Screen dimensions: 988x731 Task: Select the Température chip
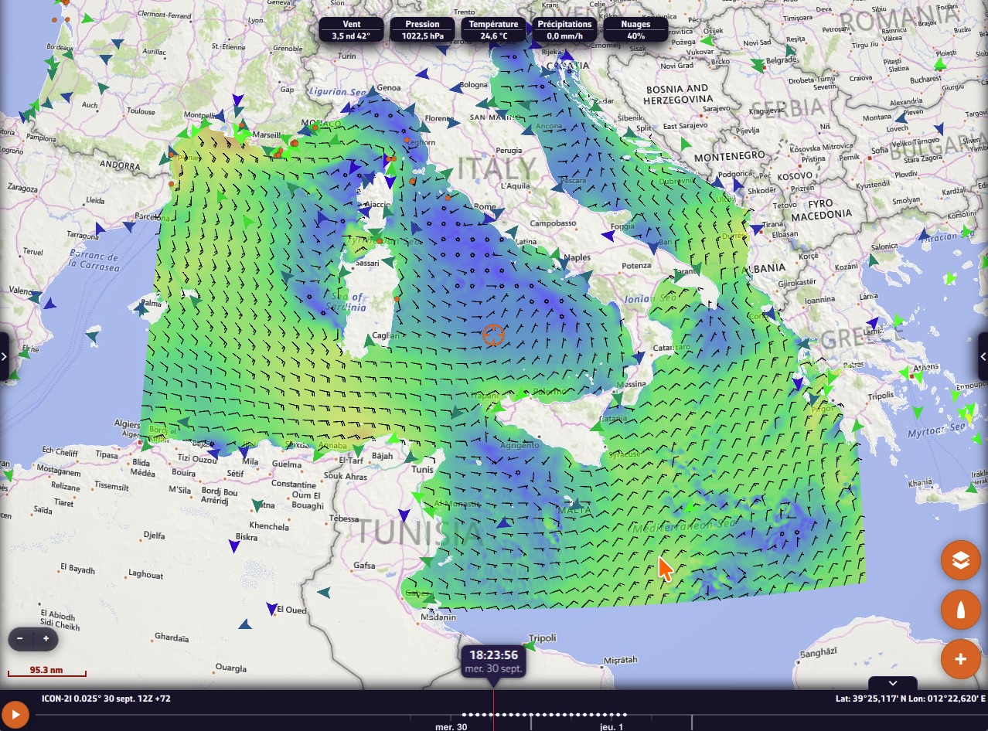tap(494, 29)
